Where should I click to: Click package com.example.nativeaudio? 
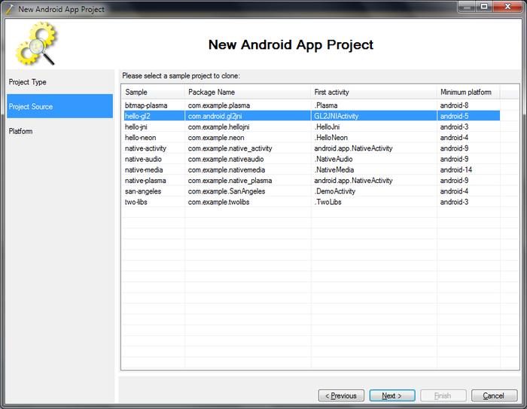point(226,159)
